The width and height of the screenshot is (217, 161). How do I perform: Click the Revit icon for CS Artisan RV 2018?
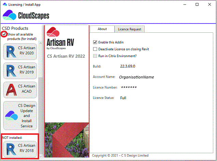click(11, 149)
